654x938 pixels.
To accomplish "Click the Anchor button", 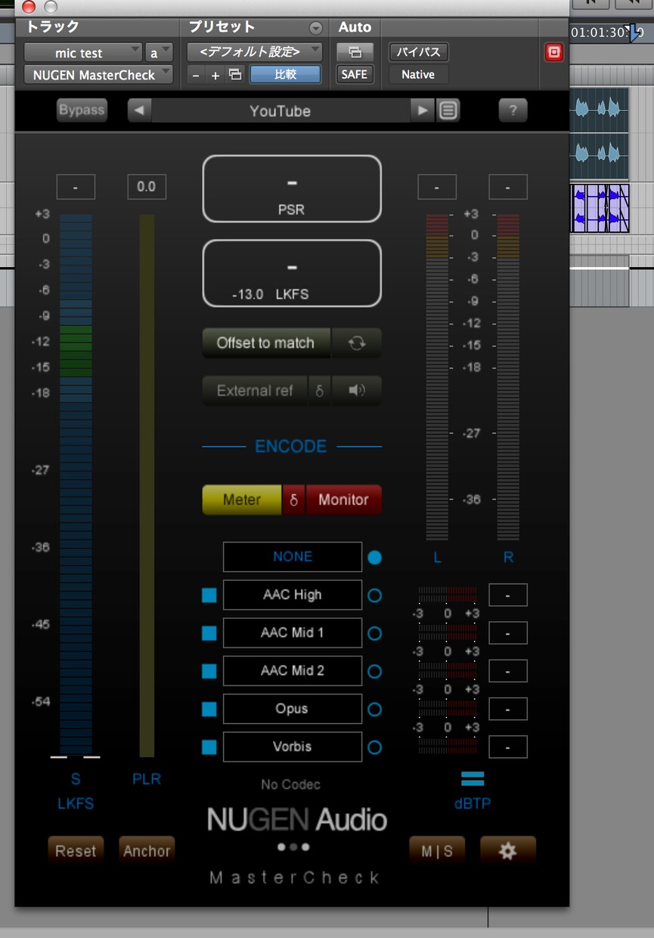I will pos(147,850).
